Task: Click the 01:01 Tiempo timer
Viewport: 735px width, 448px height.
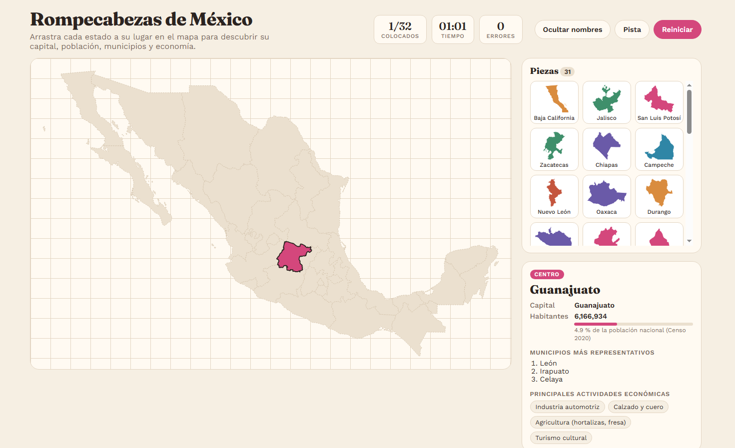Action: tap(453, 29)
